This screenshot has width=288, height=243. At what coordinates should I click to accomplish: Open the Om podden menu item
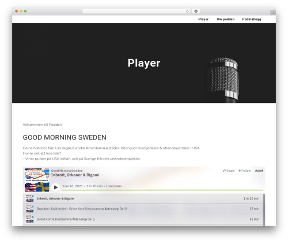pos(225,19)
